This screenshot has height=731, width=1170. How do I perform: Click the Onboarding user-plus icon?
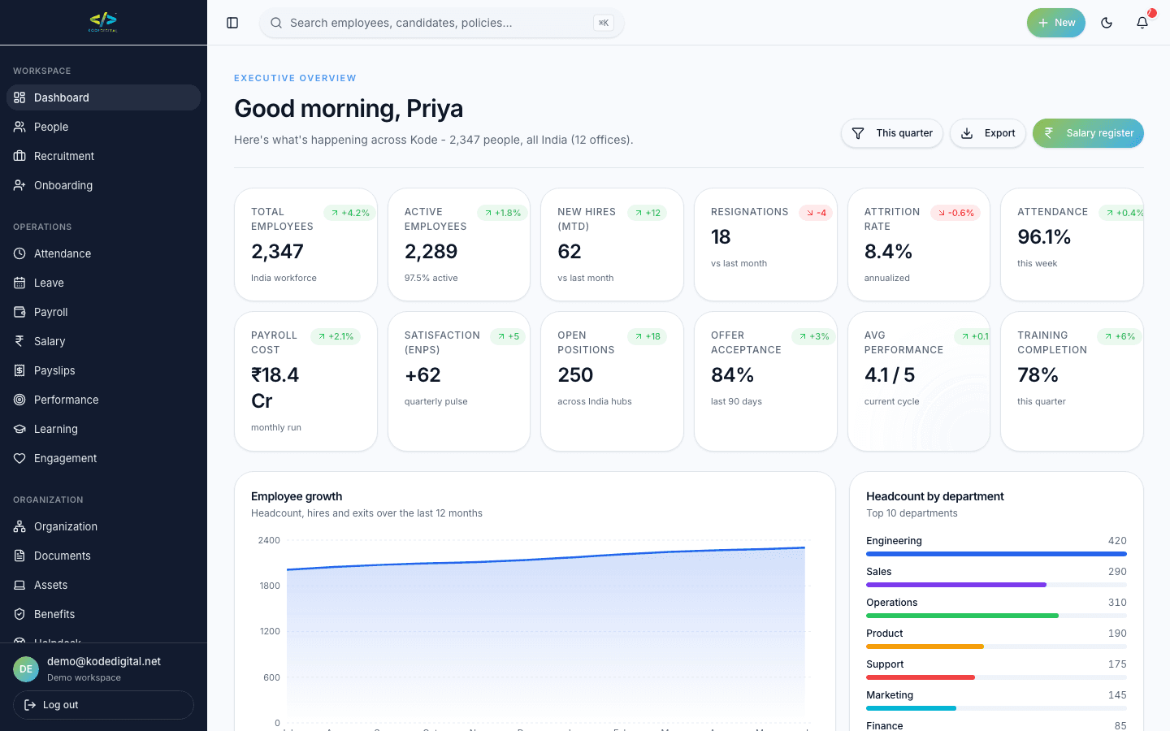[x=19, y=185]
